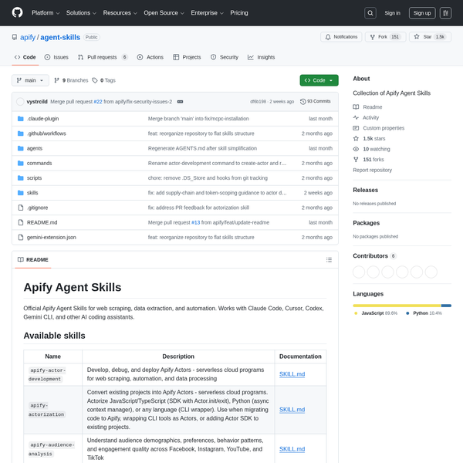Open the GitHub home logo
This screenshot has height=463, width=463.
coord(18,12)
